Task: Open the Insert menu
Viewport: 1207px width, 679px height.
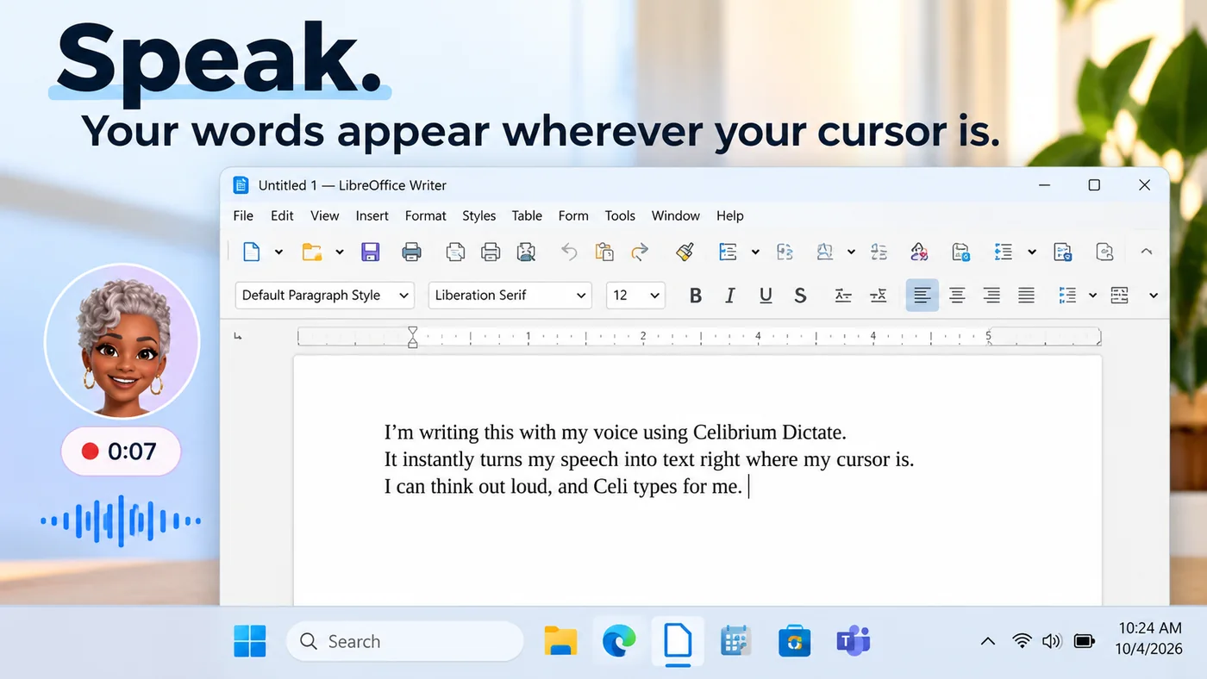Action: coord(372,215)
